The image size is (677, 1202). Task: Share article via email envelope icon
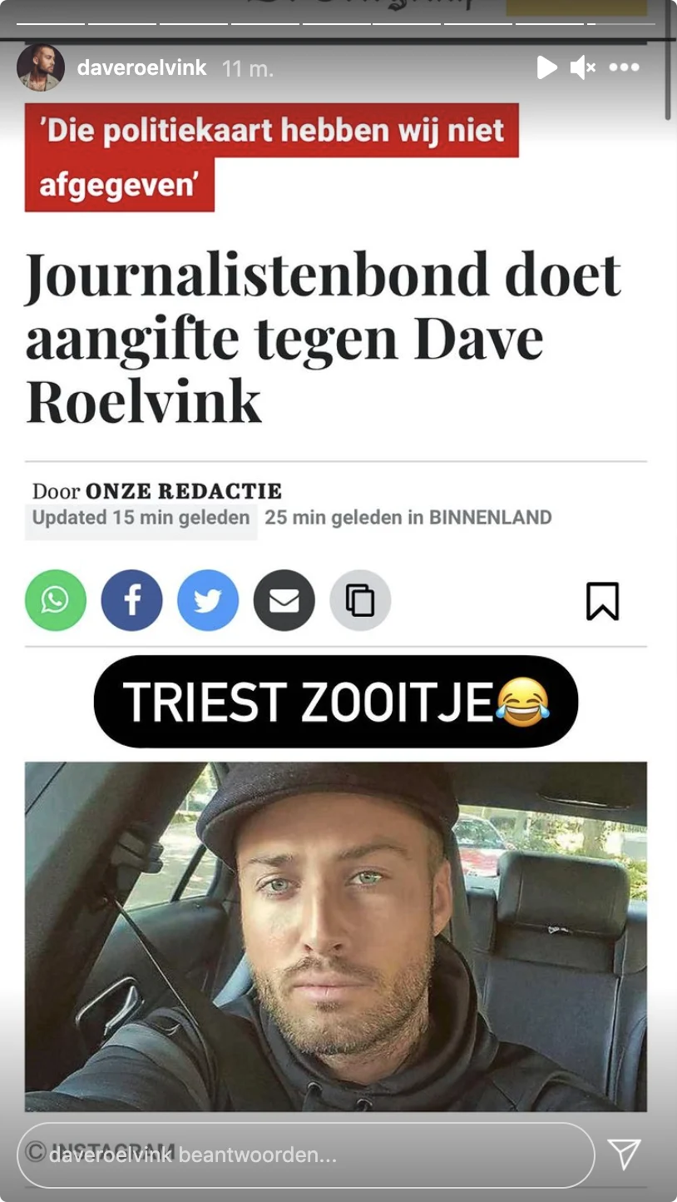(x=284, y=600)
